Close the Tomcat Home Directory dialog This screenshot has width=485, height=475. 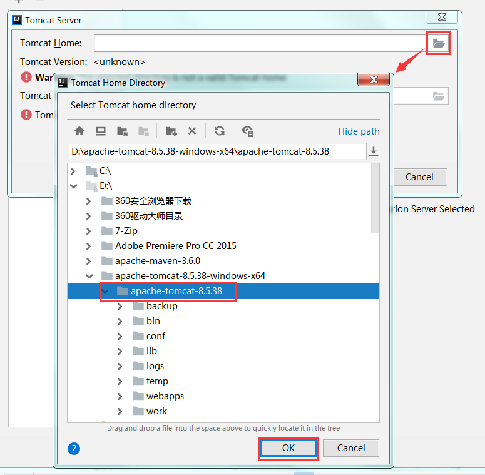(374, 79)
